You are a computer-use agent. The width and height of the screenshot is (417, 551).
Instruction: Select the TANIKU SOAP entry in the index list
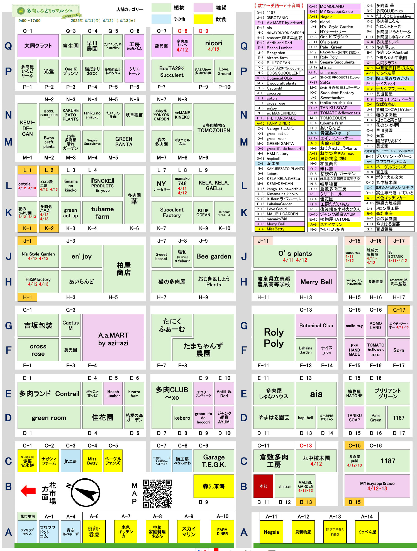point(334,108)
